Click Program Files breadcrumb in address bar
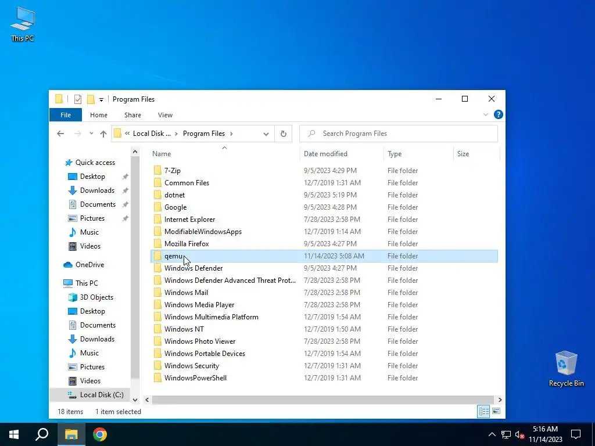The width and height of the screenshot is (595, 446). pyautogui.click(x=204, y=134)
